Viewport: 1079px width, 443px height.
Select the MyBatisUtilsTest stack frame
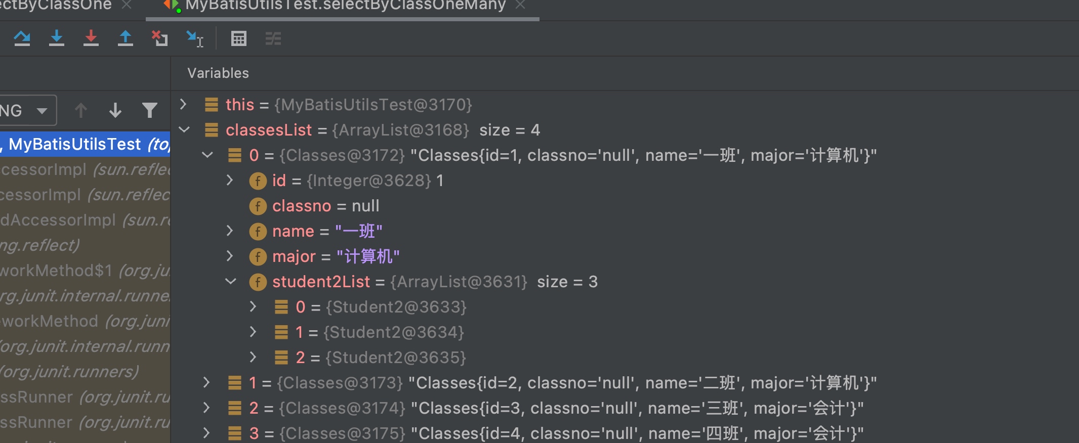click(x=85, y=145)
